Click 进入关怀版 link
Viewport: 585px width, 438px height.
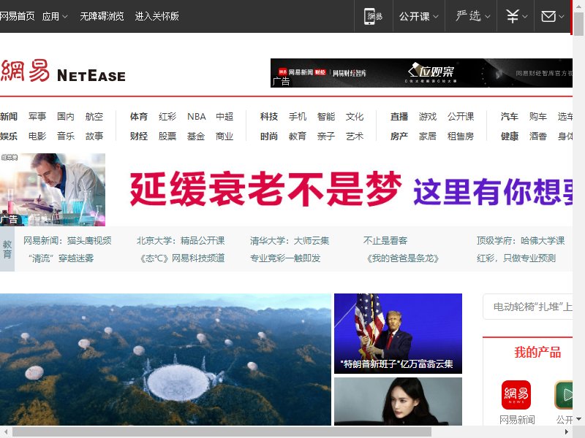156,16
